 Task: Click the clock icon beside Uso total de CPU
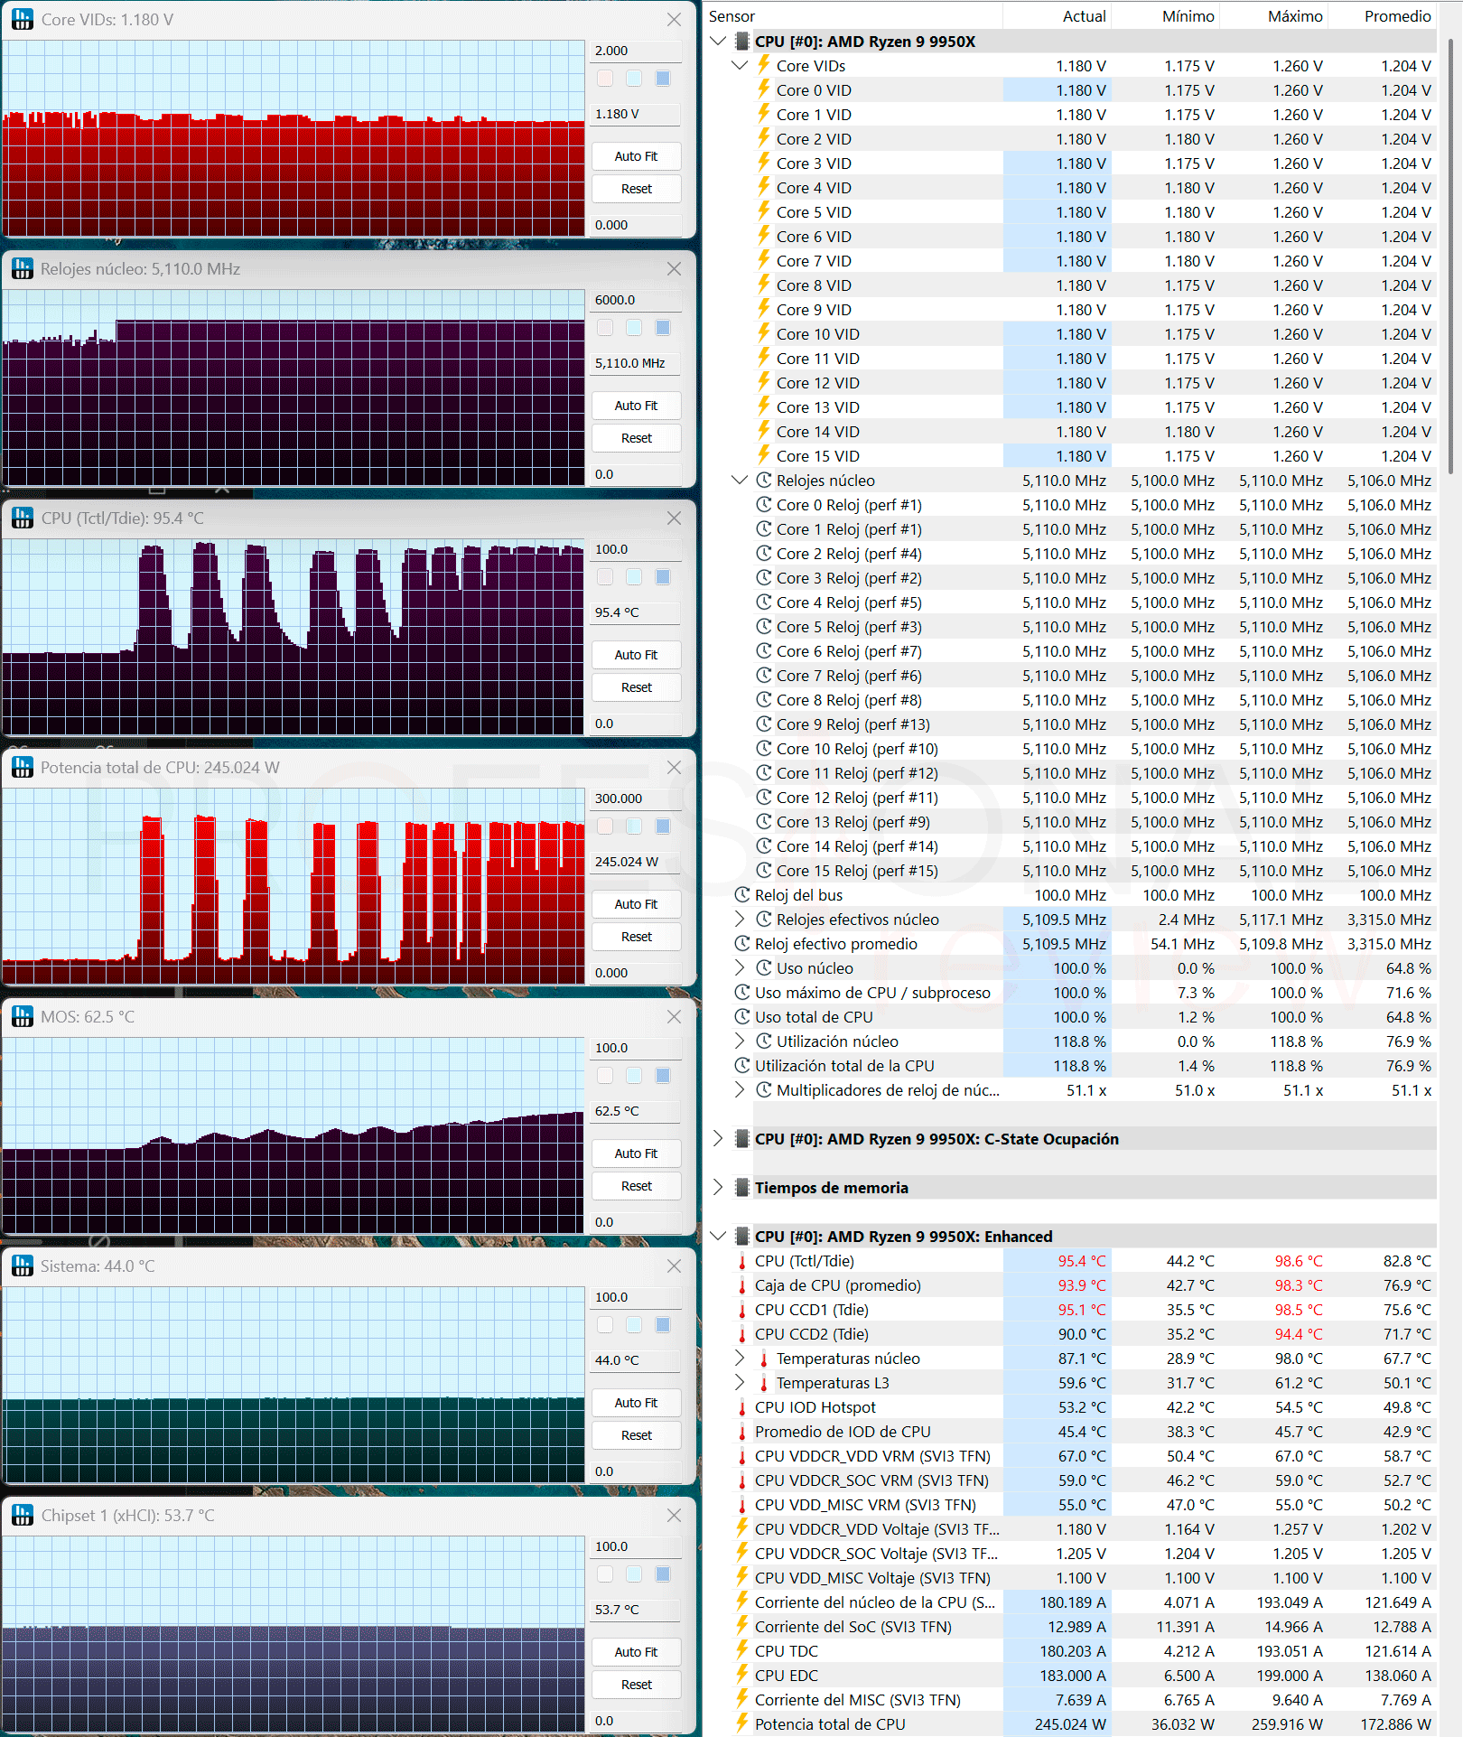(742, 1016)
